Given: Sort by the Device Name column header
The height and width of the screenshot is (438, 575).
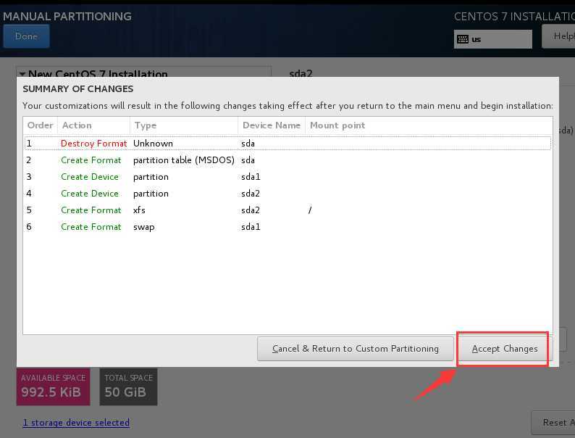Looking at the screenshot, I should [x=272, y=125].
